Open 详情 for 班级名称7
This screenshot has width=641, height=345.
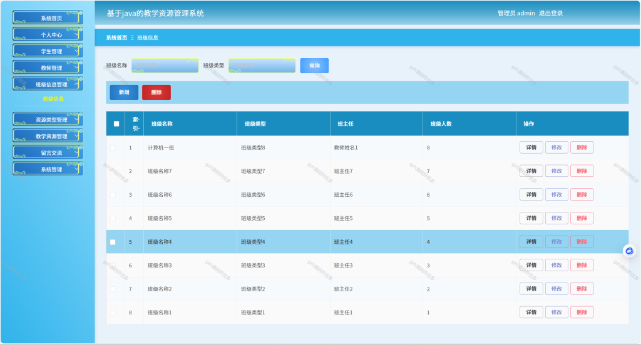pos(531,171)
